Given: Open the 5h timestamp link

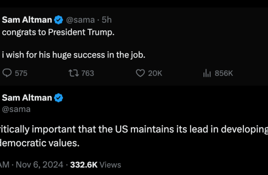Looking at the screenshot, I should coord(107,20).
